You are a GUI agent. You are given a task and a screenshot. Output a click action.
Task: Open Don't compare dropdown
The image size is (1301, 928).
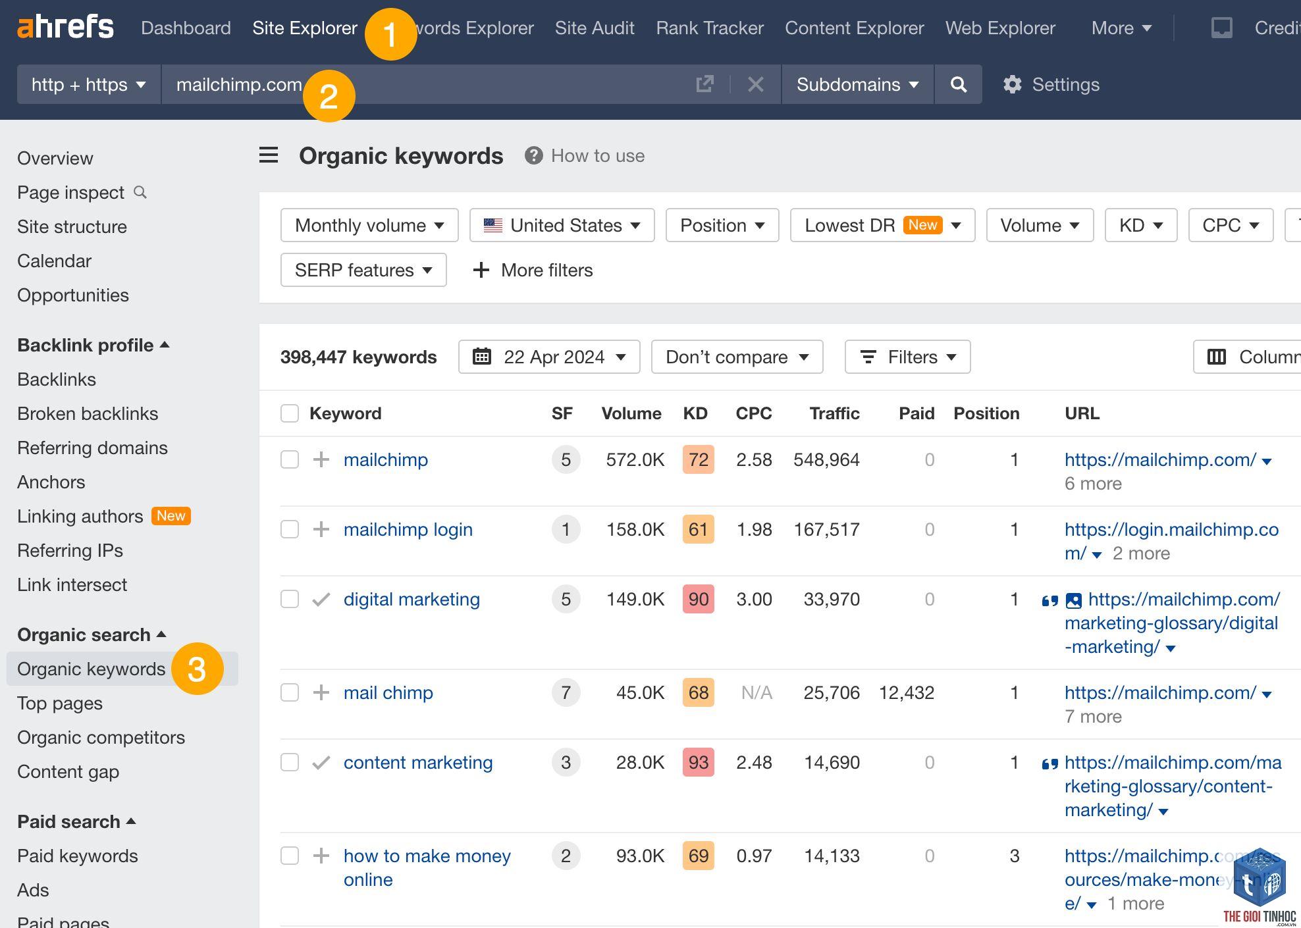pyautogui.click(x=737, y=357)
